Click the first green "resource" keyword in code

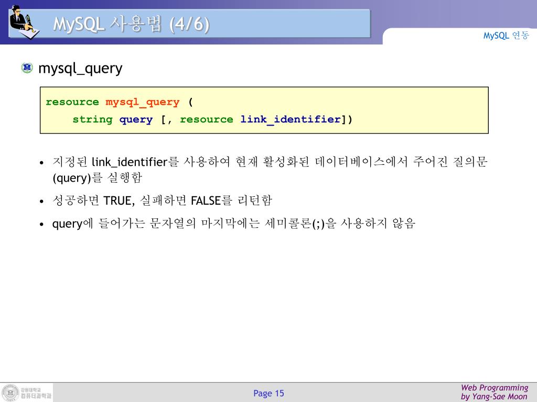(72, 102)
